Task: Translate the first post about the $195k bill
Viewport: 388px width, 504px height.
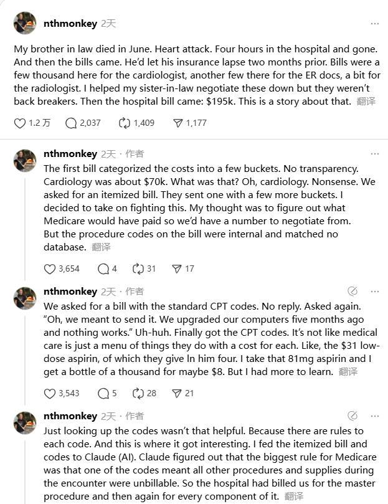Action: (366, 101)
